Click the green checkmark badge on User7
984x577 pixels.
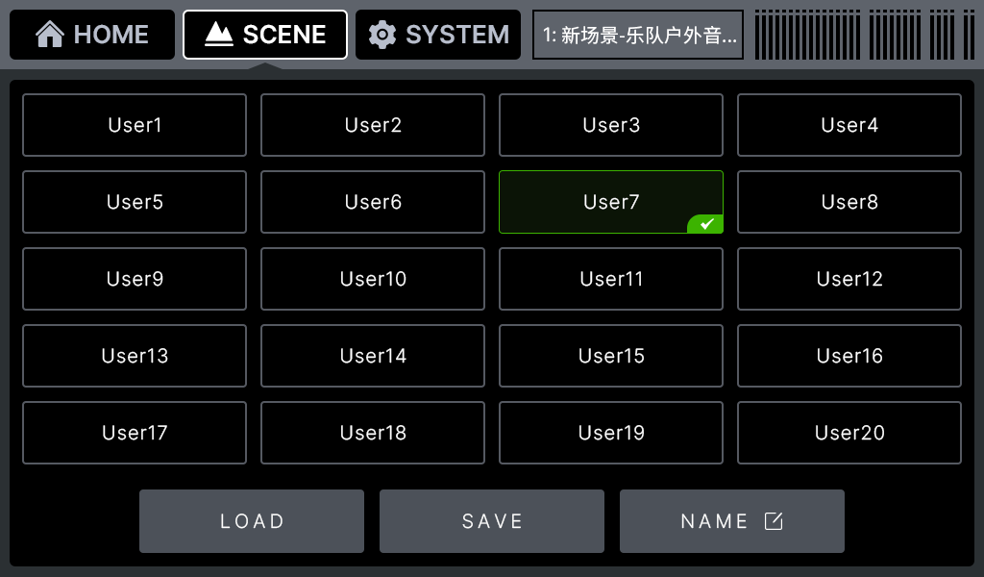(704, 223)
